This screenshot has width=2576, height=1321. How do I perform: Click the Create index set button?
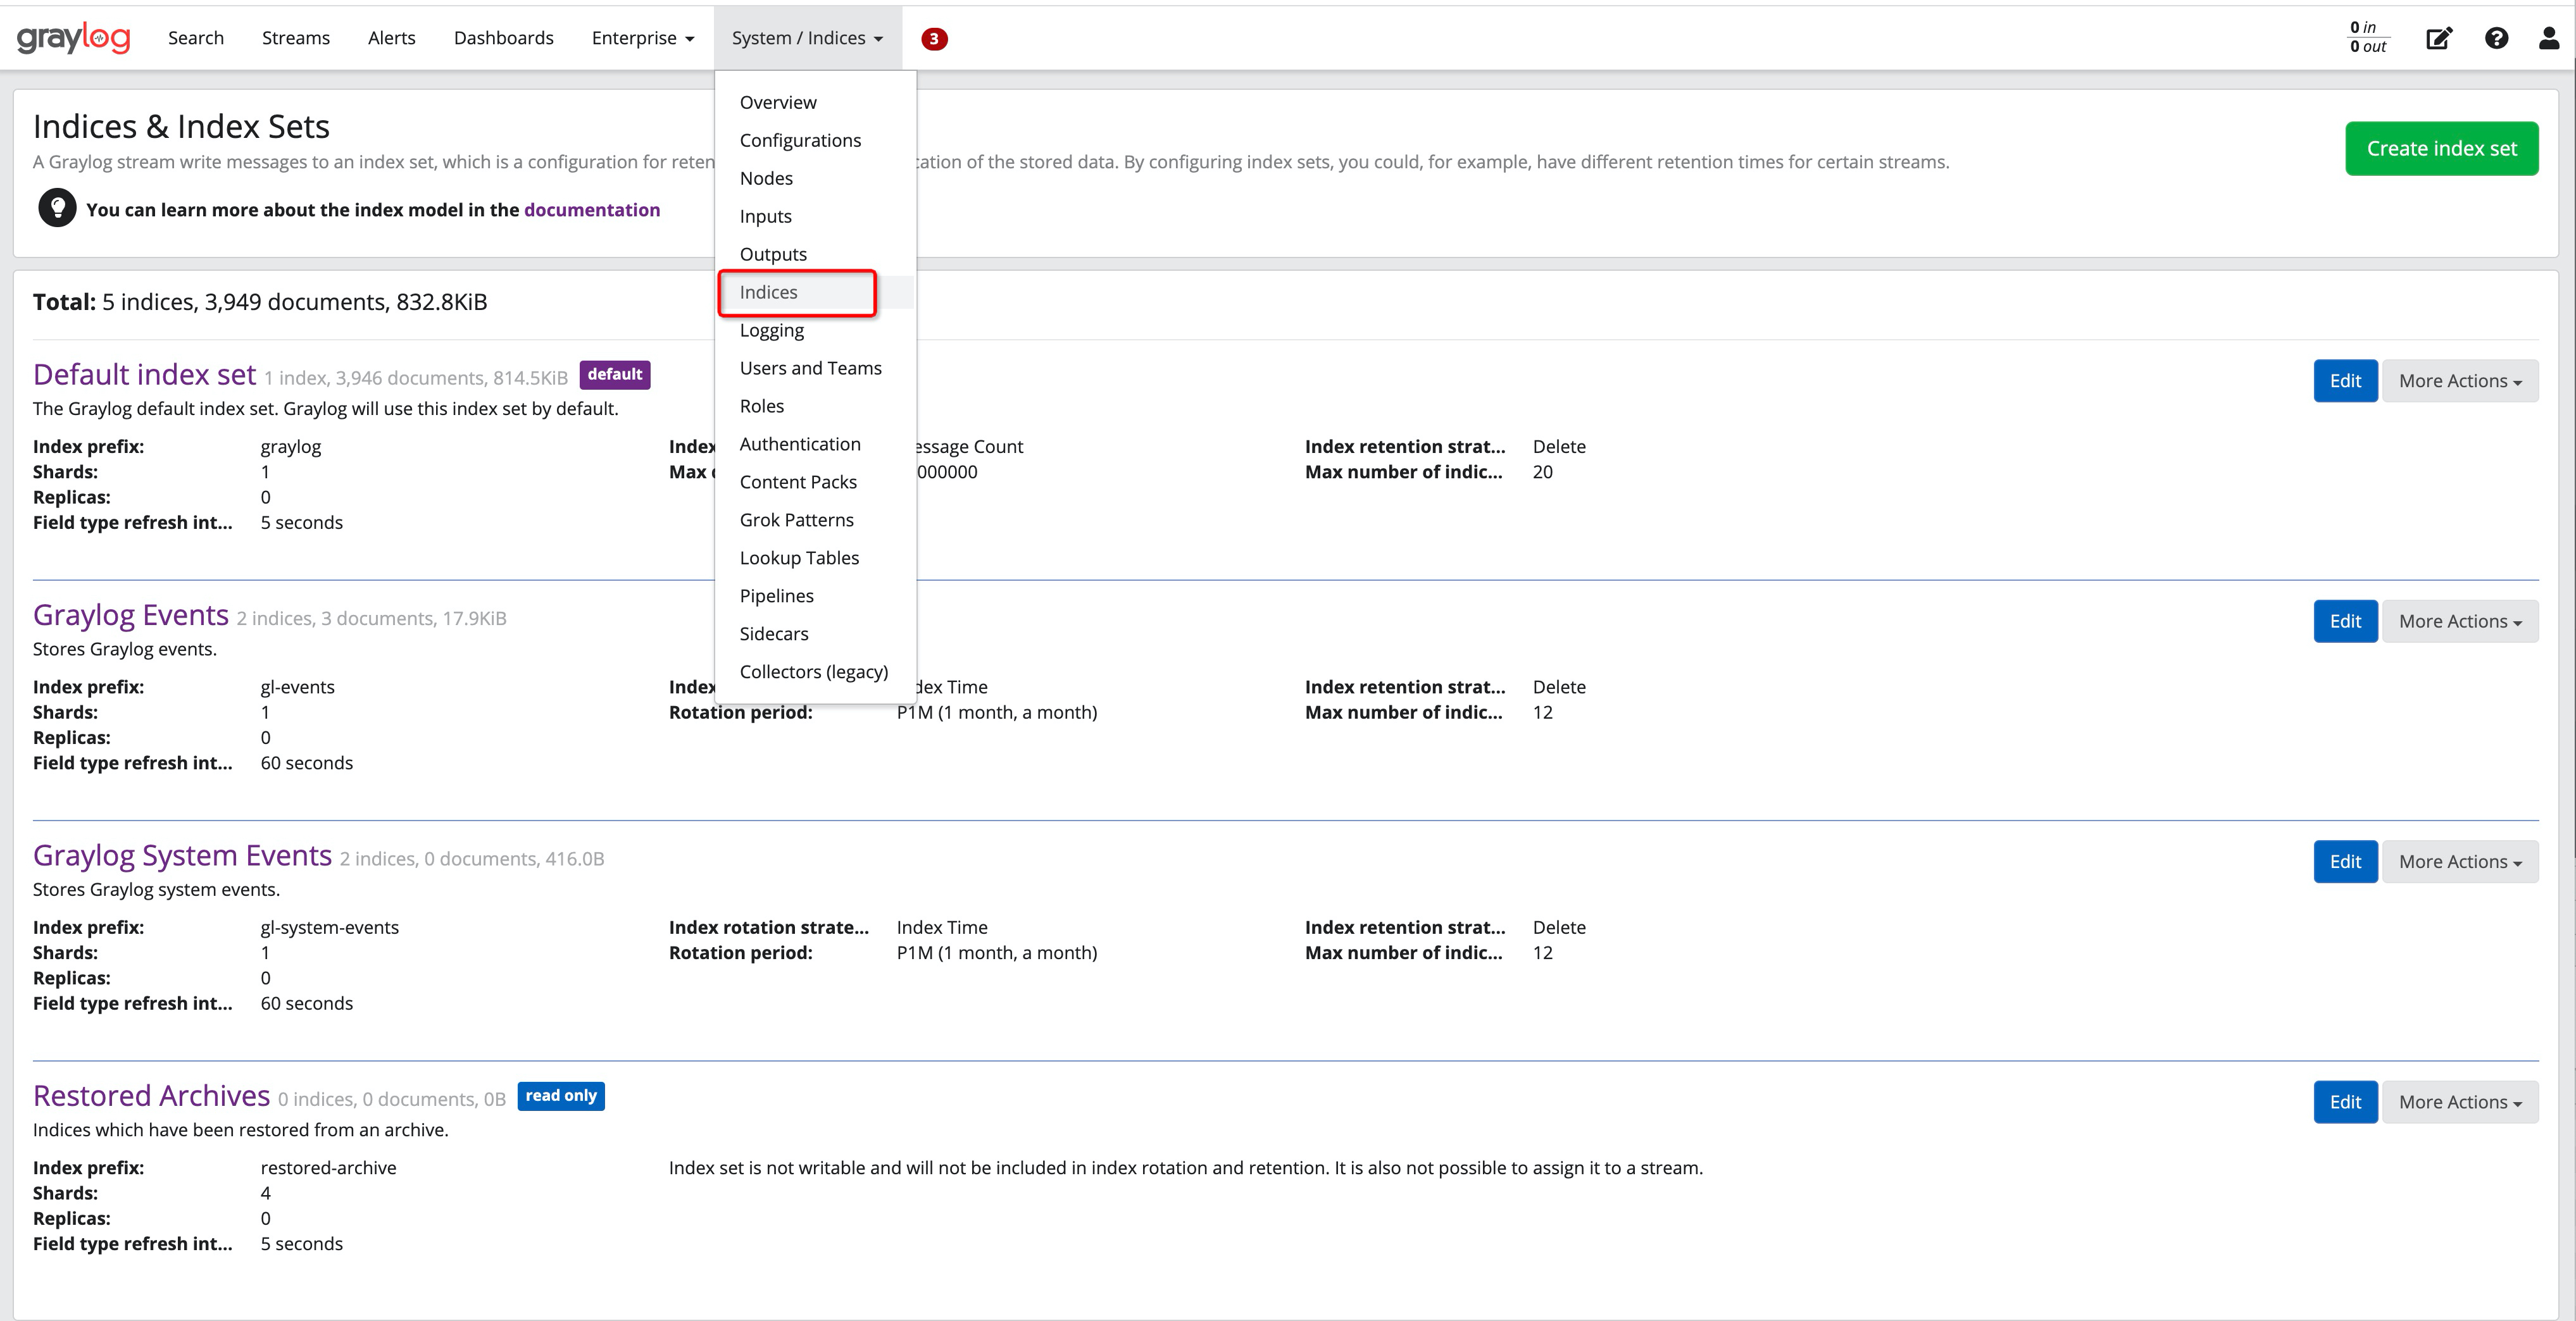2442,148
